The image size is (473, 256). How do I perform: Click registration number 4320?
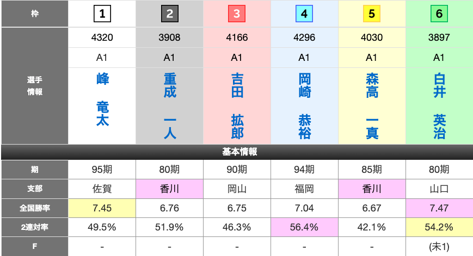pyautogui.click(x=102, y=38)
